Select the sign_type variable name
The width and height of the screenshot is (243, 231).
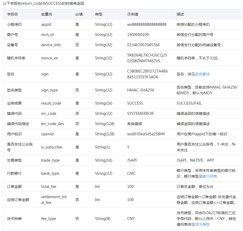(x=49, y=90)
